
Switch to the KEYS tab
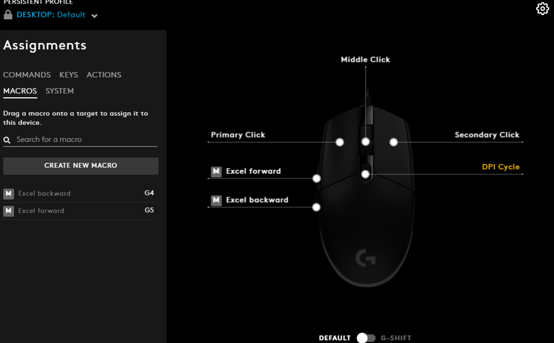68,75
